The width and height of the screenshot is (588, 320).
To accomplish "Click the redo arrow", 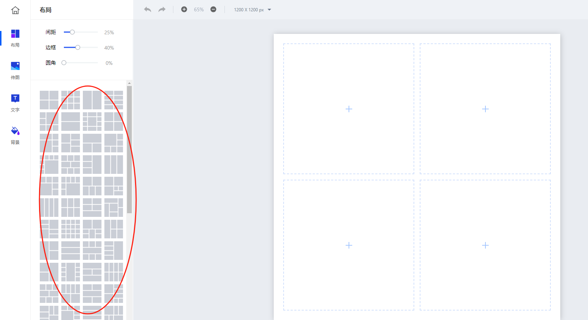I will click(x=162, y=9).
